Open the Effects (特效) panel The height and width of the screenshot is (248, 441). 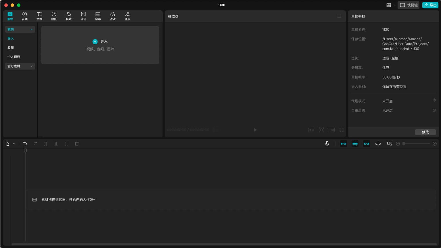[69, 16]
